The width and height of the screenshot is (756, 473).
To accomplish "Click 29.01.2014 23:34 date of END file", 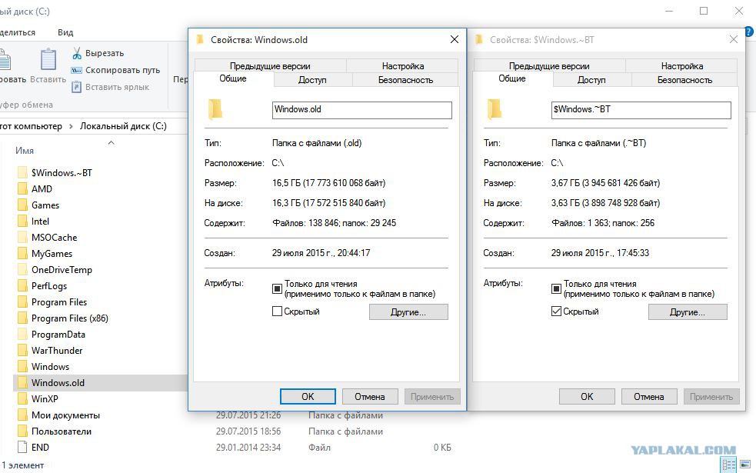I will (x=248, y=448).
